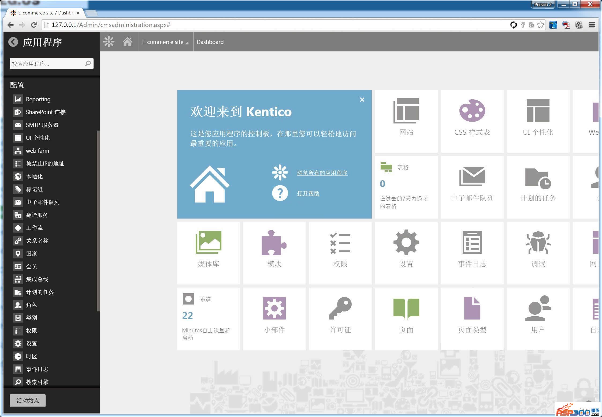Open the 调试 bug icon tile
This screenshot has width=602, height=417.
(538, 252)
